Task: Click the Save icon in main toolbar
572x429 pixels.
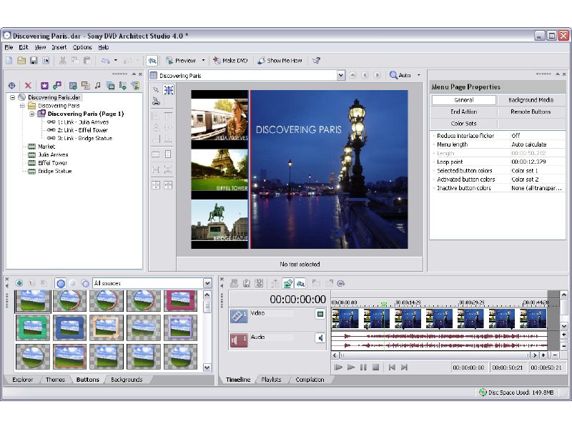Action: tap(34, 61)
